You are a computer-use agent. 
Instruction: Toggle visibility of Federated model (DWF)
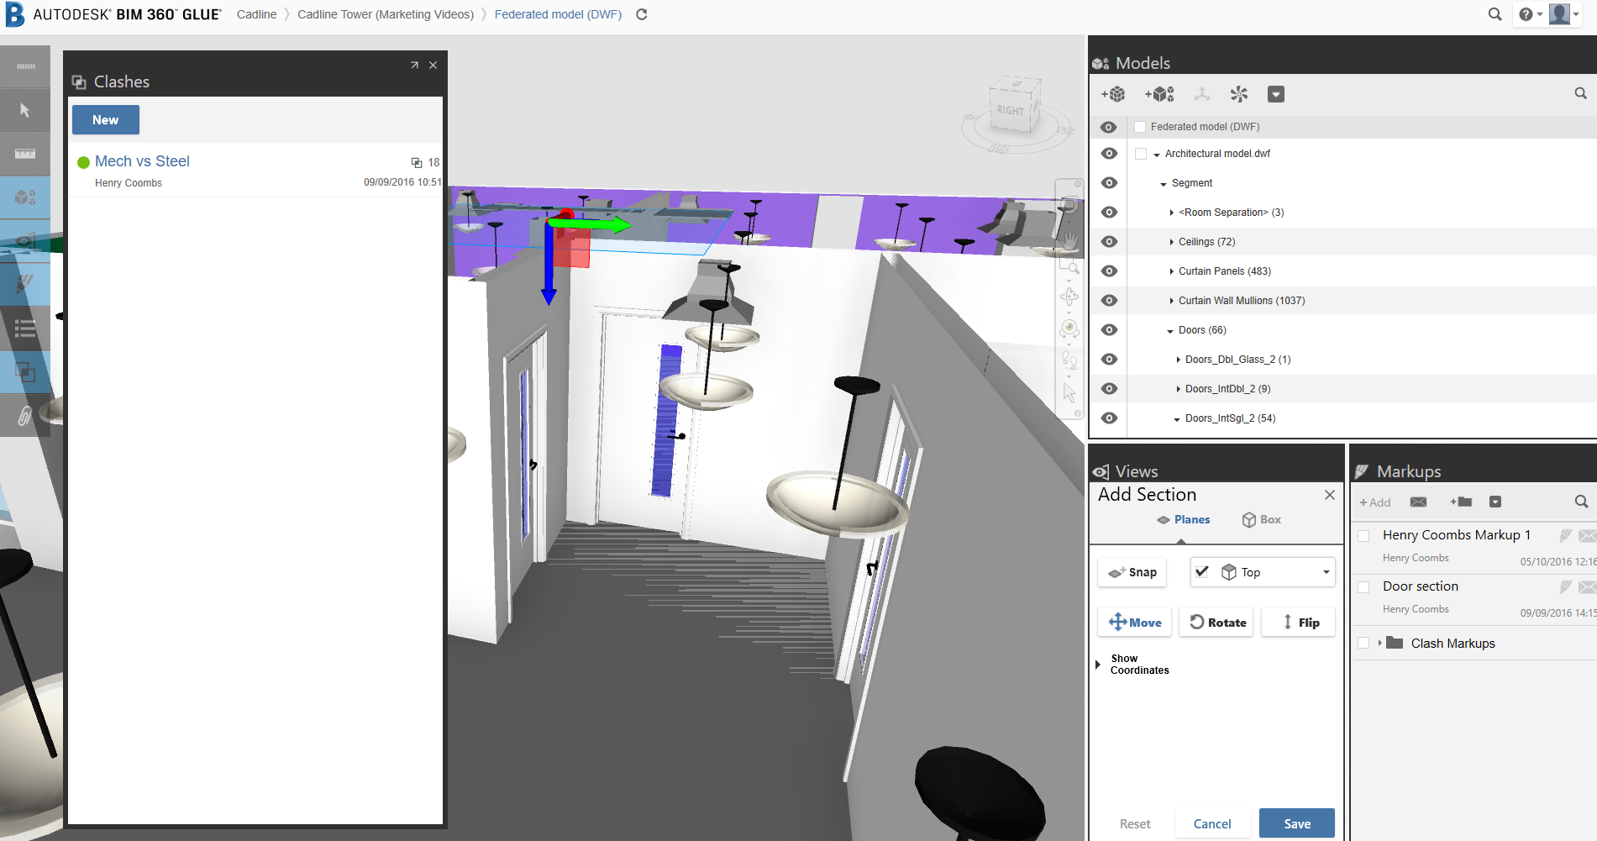(1109, 127)
